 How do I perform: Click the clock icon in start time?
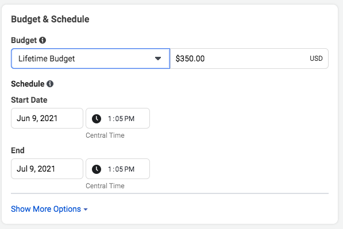(97, 119)
